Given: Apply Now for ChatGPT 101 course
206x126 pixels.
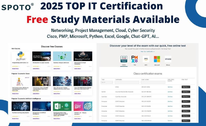Looking at the screenshot, I should 78,119.
